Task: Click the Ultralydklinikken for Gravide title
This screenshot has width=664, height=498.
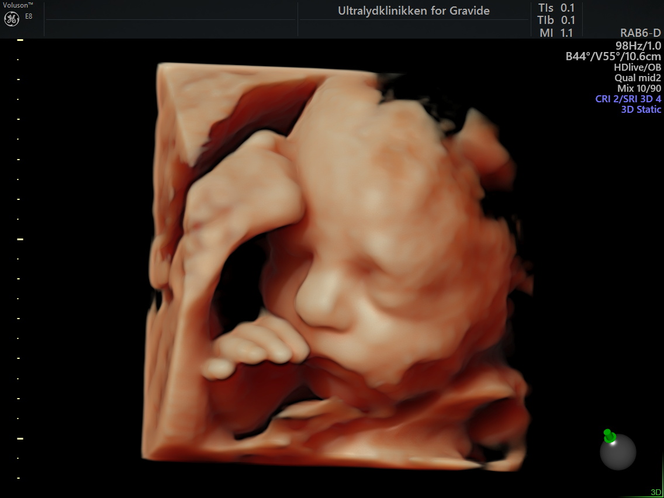Action: point(414,11)
